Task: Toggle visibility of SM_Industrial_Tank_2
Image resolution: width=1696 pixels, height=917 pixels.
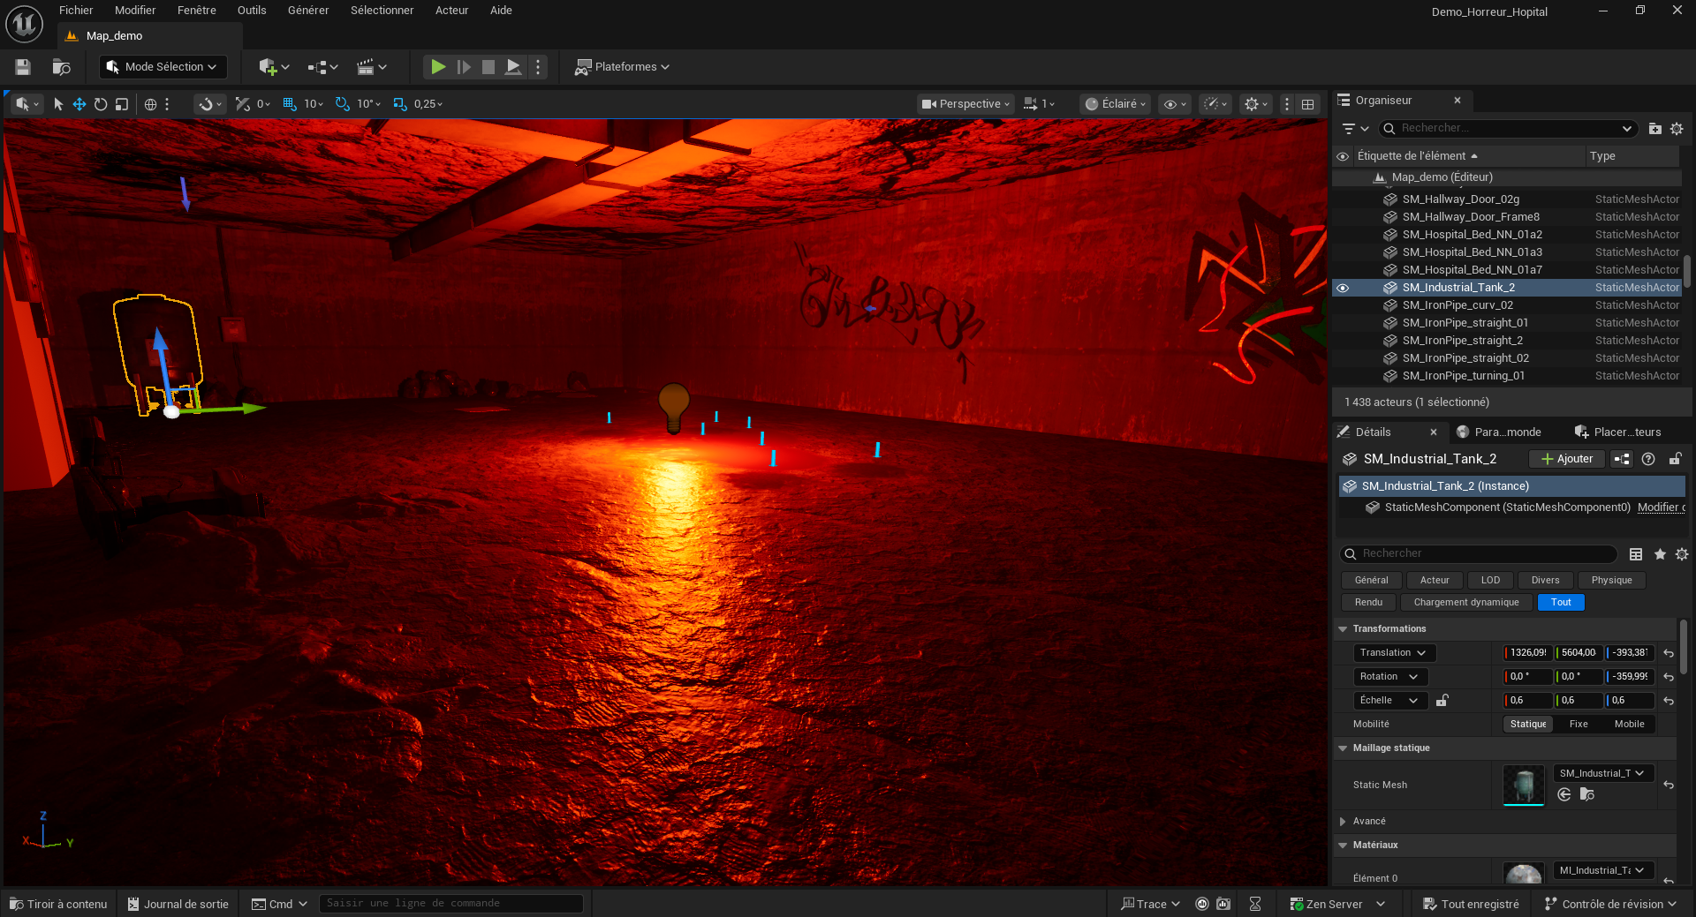Action: tap(1343, 288)
